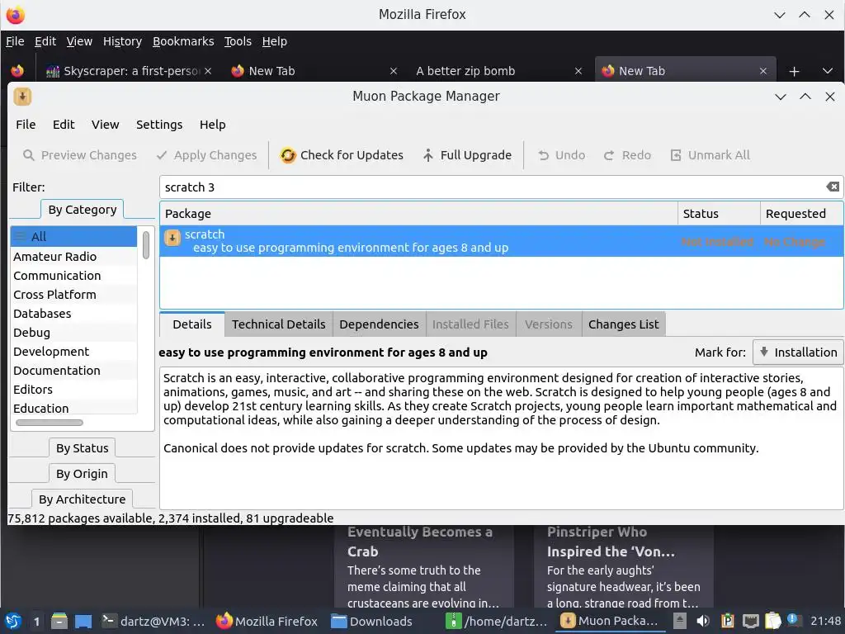Open the Details tab
845x634 pixels.
click(191, 324)
